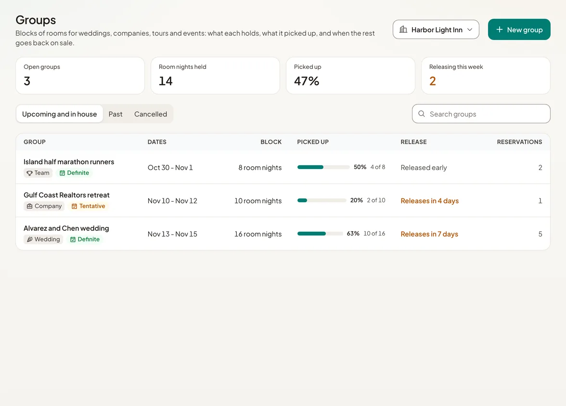Select the Upcoming and in house tab
566x406 pixels.
coord(60,114)
